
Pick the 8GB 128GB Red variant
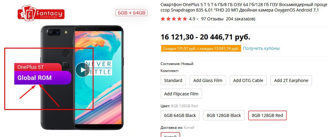tap(267, 115)
